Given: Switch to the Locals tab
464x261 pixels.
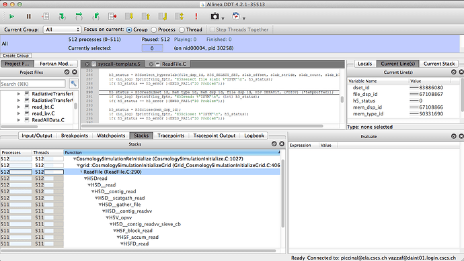Looking at the screenshot, I should pos(365,64).
